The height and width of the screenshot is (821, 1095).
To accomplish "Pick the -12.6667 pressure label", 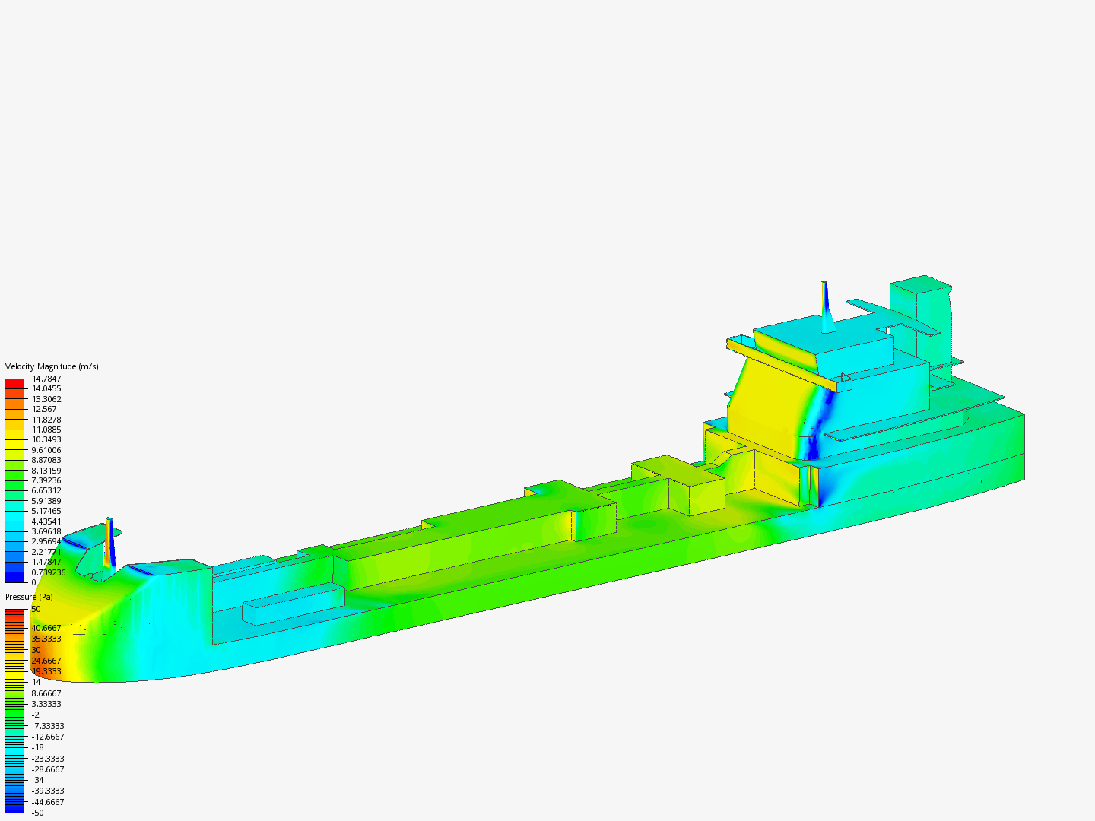I will (48, 737).
